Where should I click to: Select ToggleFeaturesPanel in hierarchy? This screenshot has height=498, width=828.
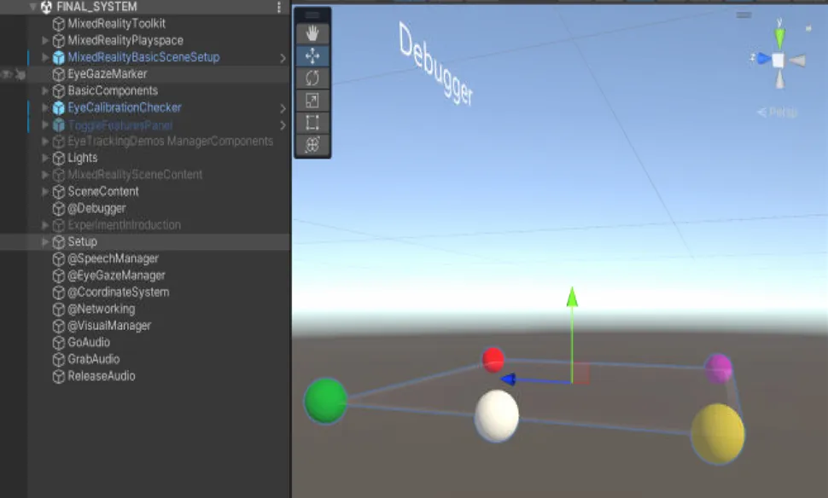pyautogui.click(x=120, y=125)
